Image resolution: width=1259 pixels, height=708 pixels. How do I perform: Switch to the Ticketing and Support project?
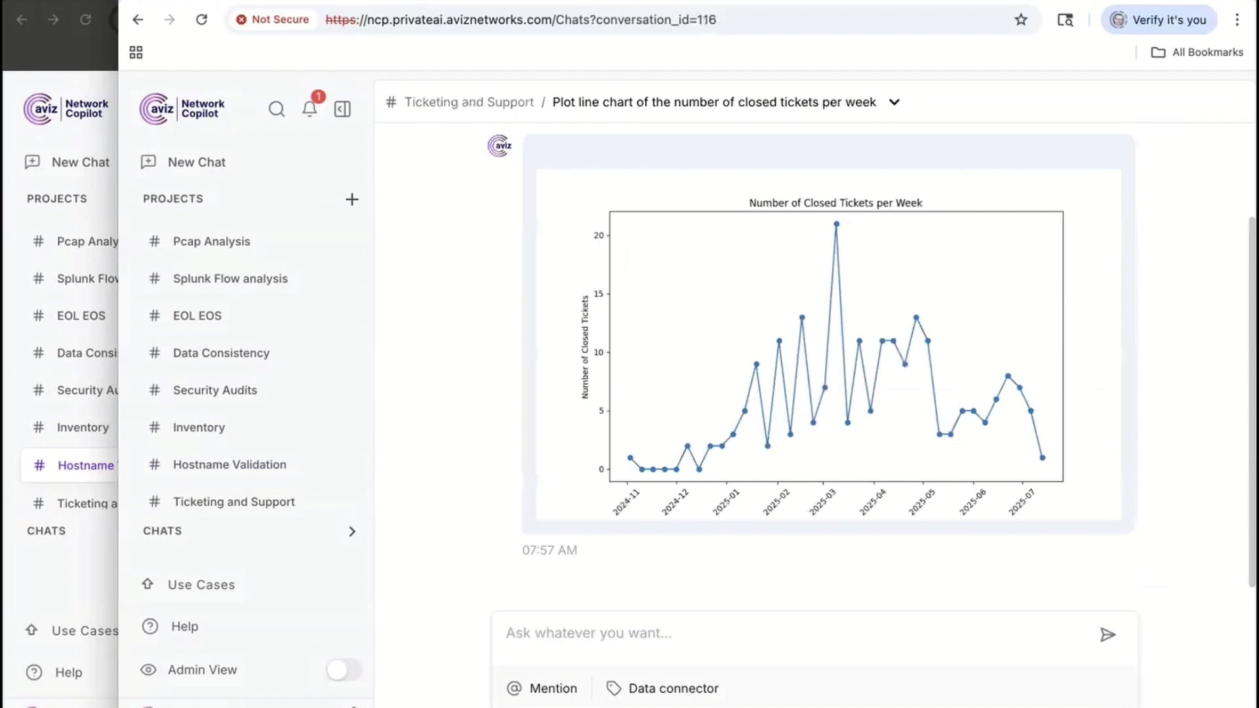(233, 501)
